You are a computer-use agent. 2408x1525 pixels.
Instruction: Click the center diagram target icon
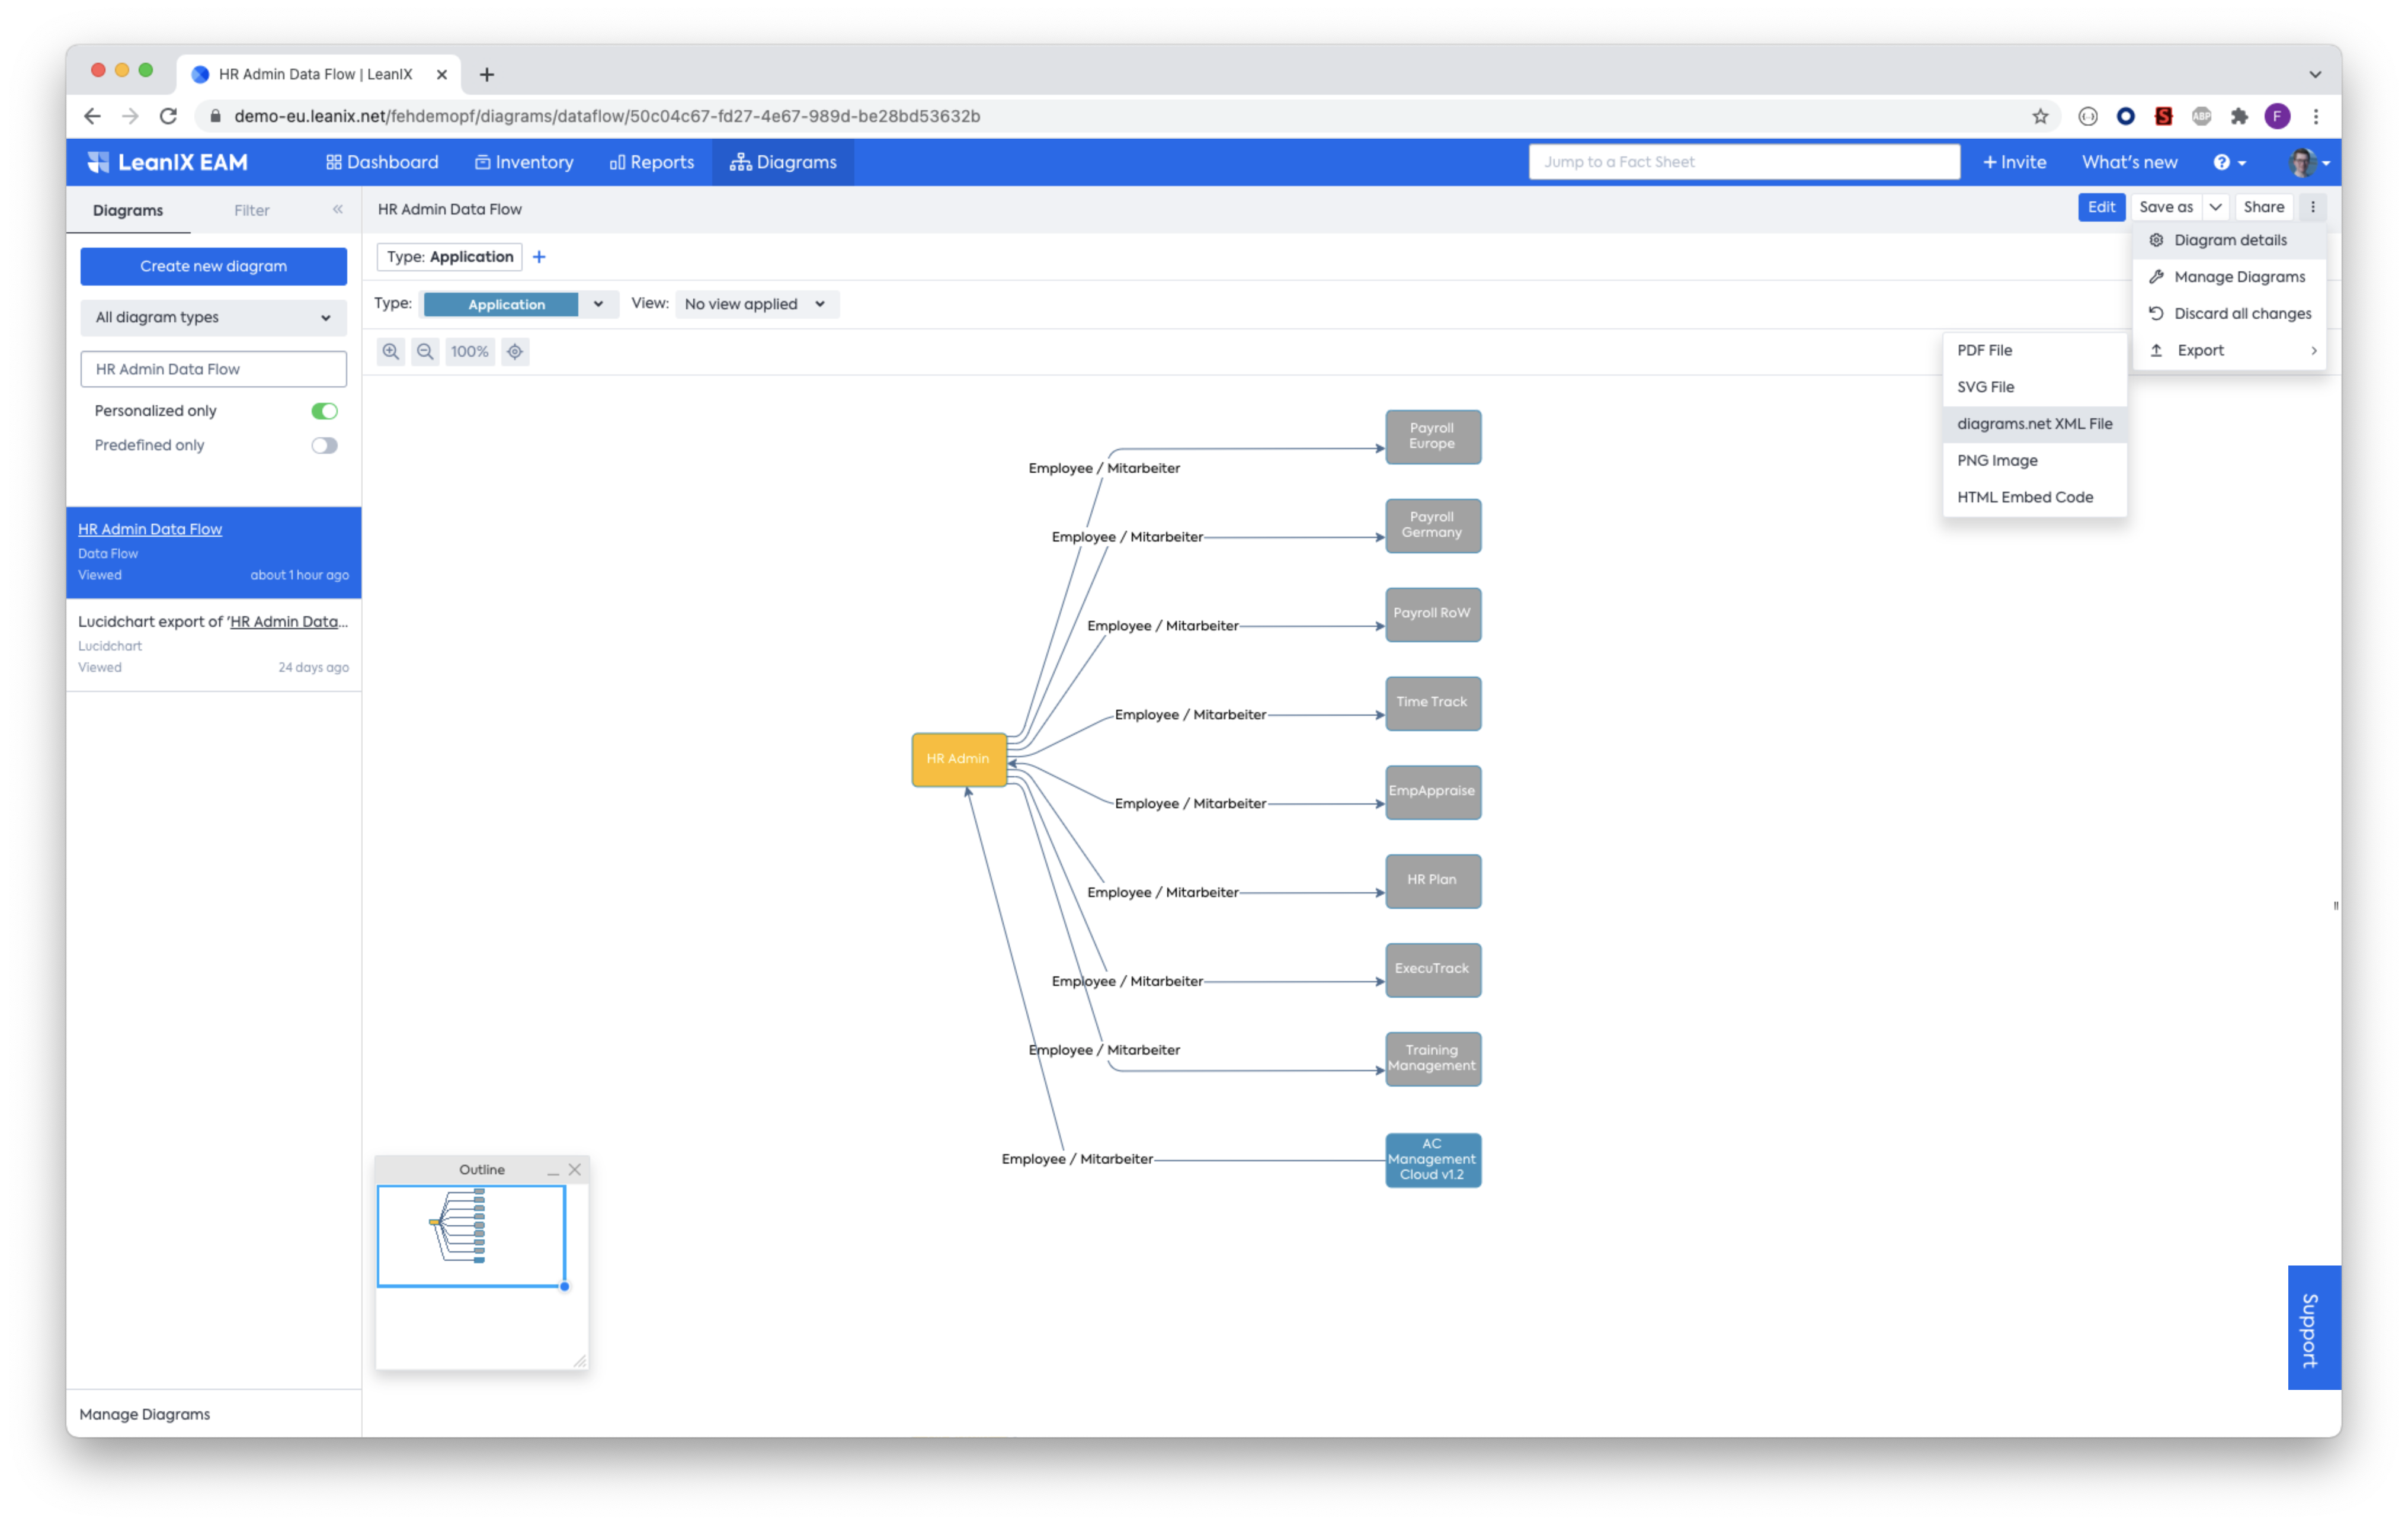(515, 351)
